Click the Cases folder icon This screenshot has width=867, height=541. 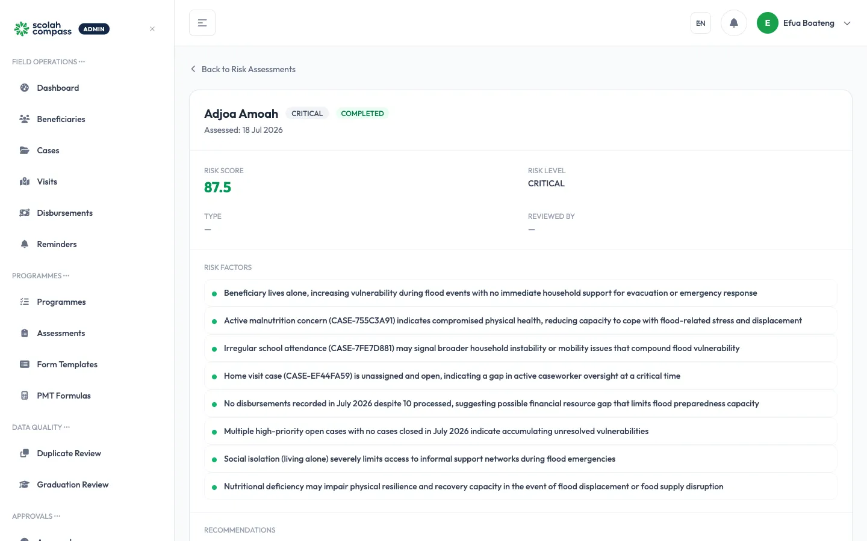(25, 150)
